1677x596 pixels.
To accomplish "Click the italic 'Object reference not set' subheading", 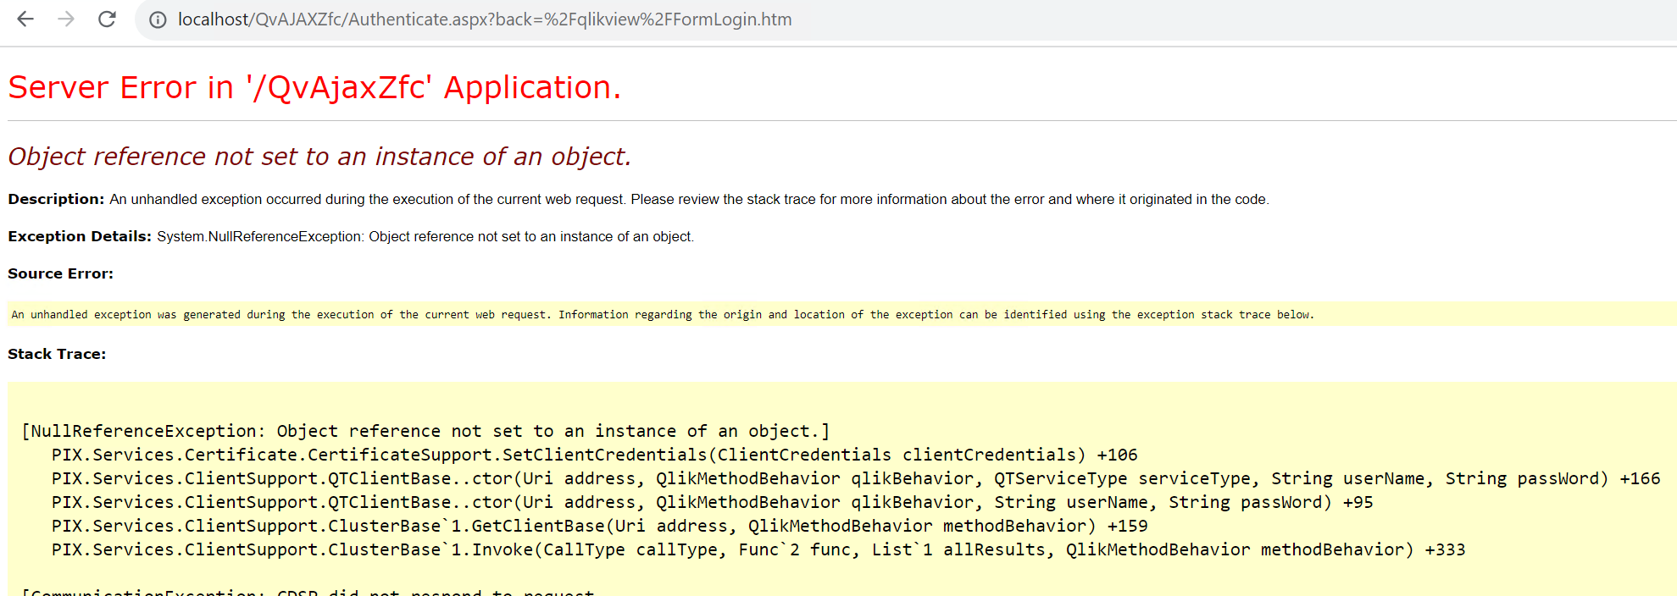I will 319,157.
